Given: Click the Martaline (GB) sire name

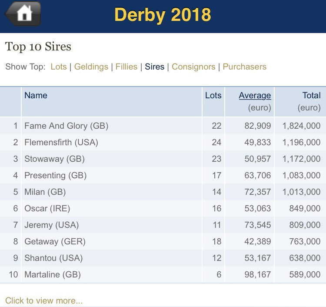Looking at the screenshot, I should 53,275.
